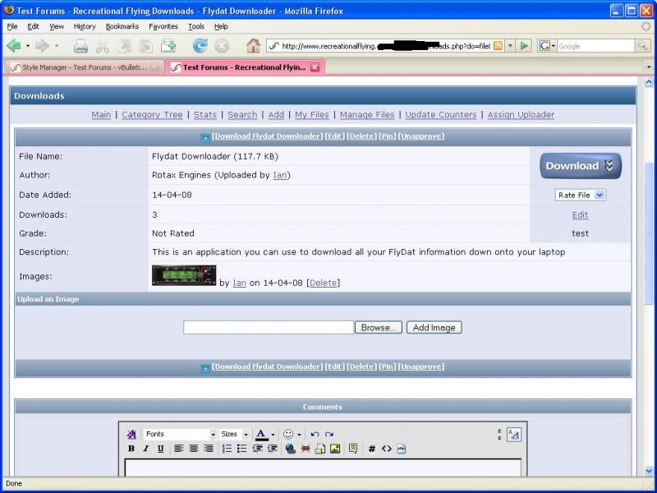The image size is (657, 493).
Task: Click the Forward arrow in Firefox toolbar
Action: [42, 46]
